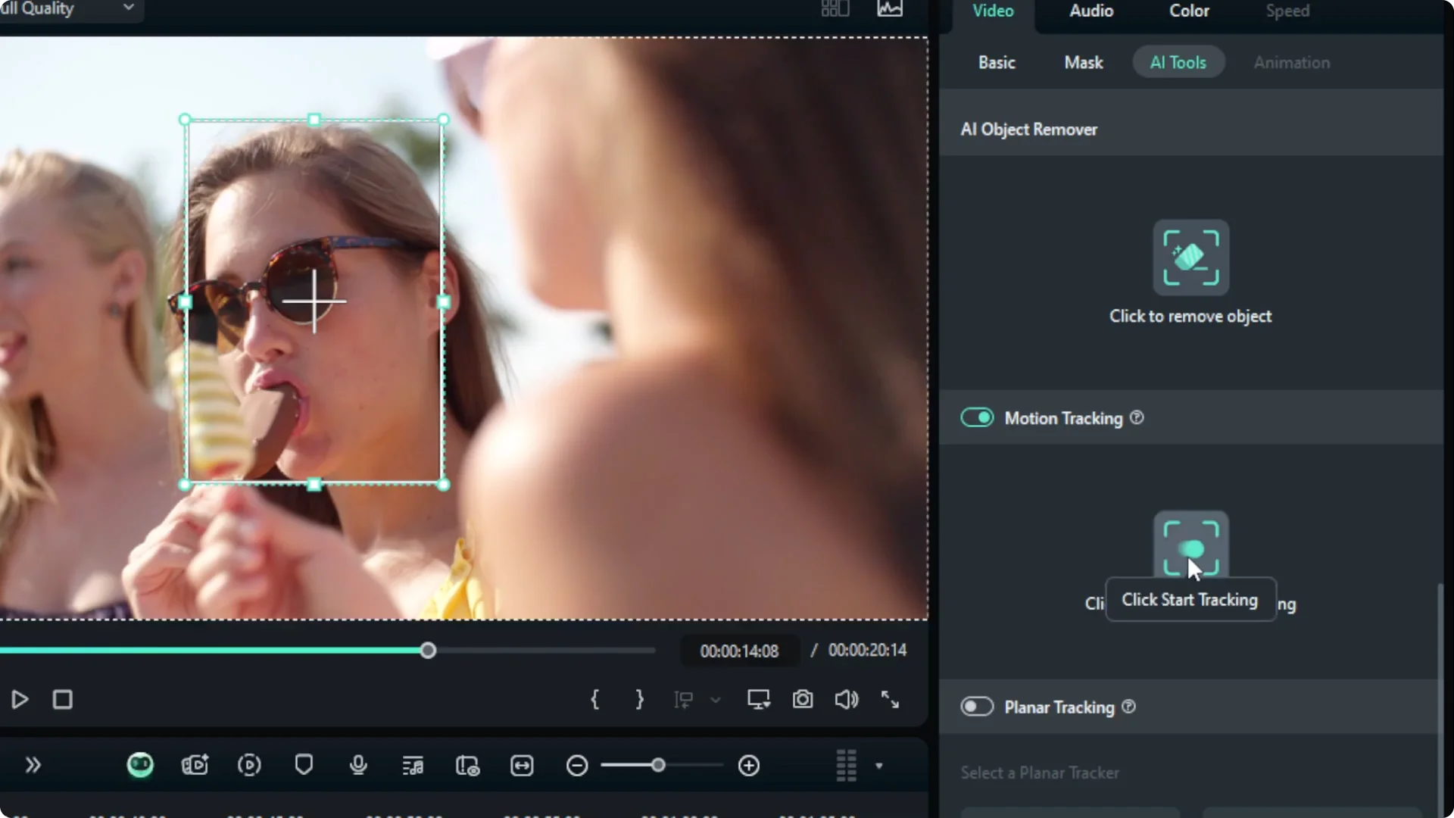Select the voiceover microphone tool

coord(358,766)
